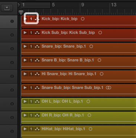Image resolution: width=136 pixels, height=138 pixels.
Task: Click the mono circle icon on Snare B_bip.1 region
Action: click(99, 60)
